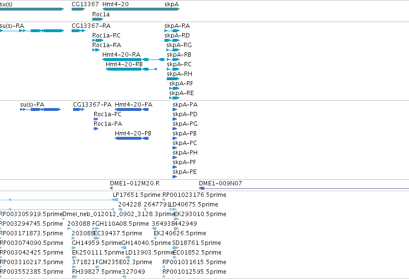This screenshot has width=409, height=279.
Task: Click the su(s)-RA transcript label
Action: [x=12, y=26]
